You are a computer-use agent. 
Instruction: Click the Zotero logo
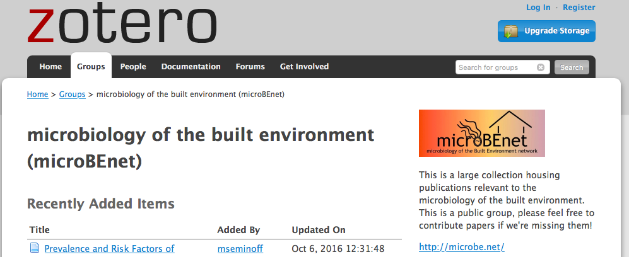[122, 23]
